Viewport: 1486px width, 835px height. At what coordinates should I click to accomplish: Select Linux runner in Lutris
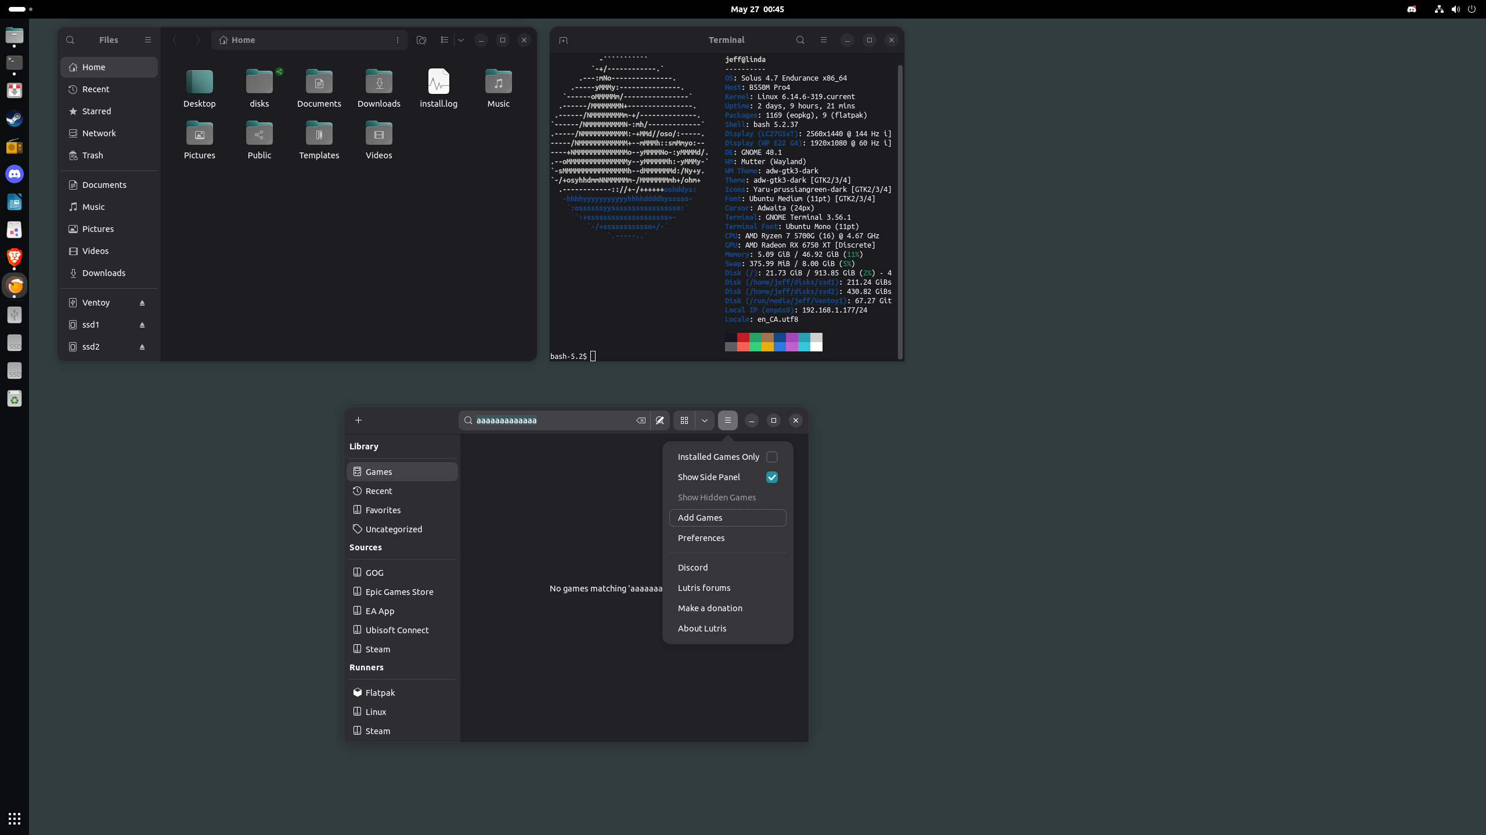point(402,712)
